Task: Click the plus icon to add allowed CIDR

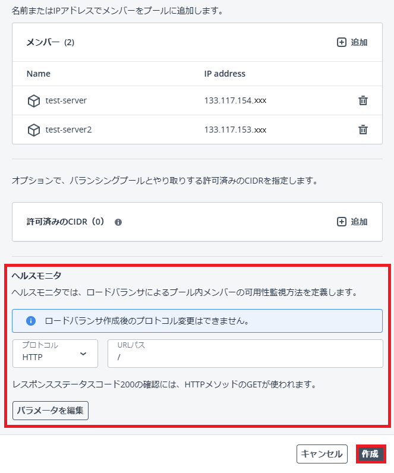Action: [x=342, y=222]
